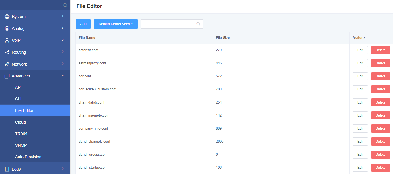393x174 pixels.
Task: Open the CLI submenu item
Action: [35, 99]
